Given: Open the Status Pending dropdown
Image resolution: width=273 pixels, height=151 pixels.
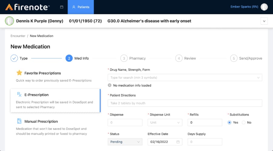Looking at the screenshot, I should coord(125,142).
